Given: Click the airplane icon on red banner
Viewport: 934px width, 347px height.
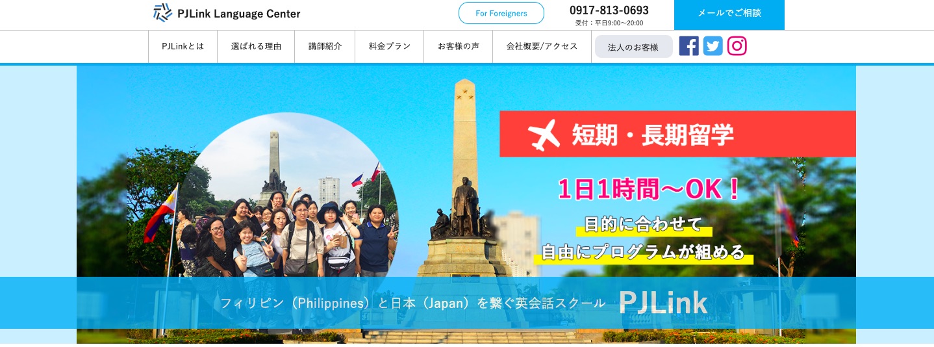Looking at the screenshot, I should click(544, 134).
